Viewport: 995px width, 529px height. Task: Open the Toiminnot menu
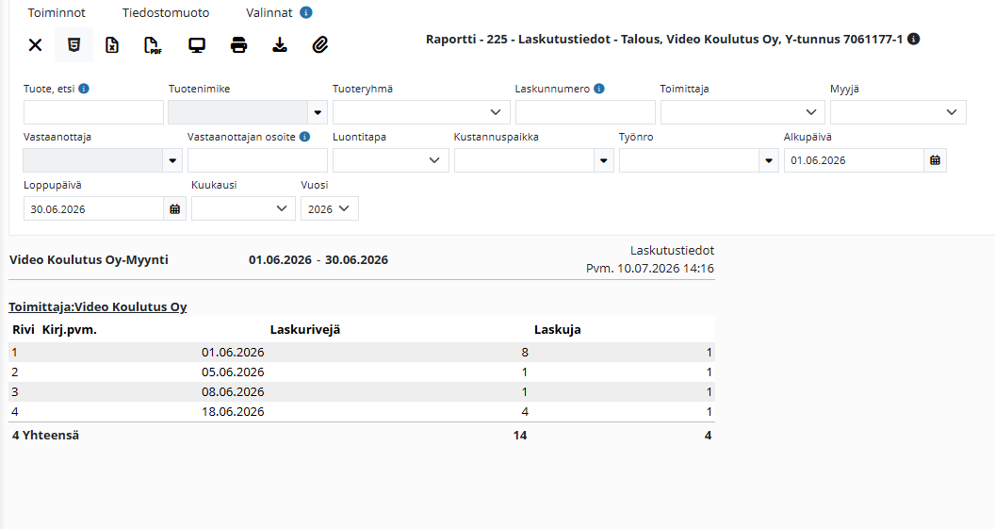(57, 12)
